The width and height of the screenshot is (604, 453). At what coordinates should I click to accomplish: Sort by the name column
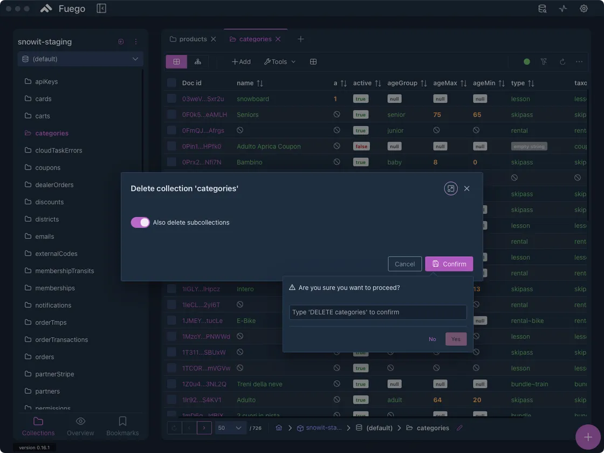260,83
